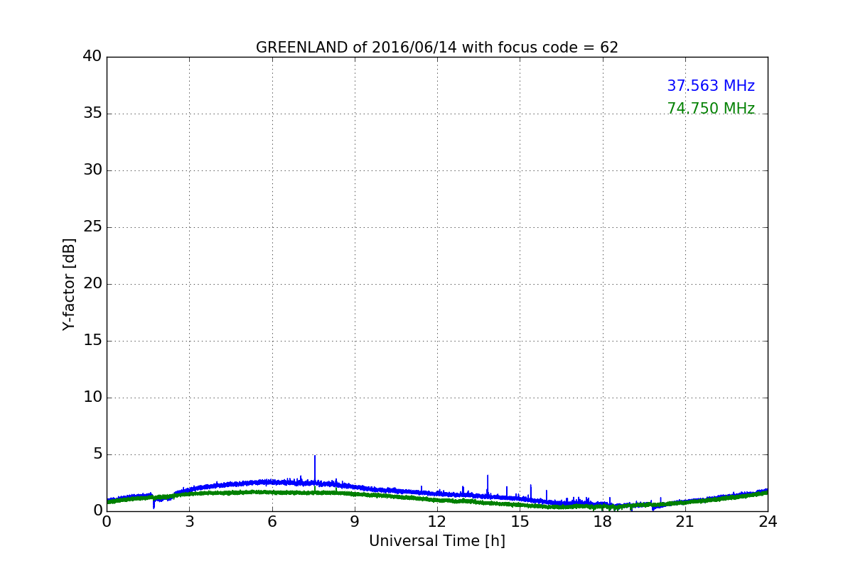The image size is (853, 568).
Task: Click the x-axis tick label 3
Action: pyautogui.click(x=189, y=522)
